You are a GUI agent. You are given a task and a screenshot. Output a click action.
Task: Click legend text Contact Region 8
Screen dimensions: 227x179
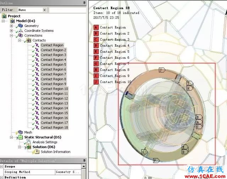(x=115, y=70)
